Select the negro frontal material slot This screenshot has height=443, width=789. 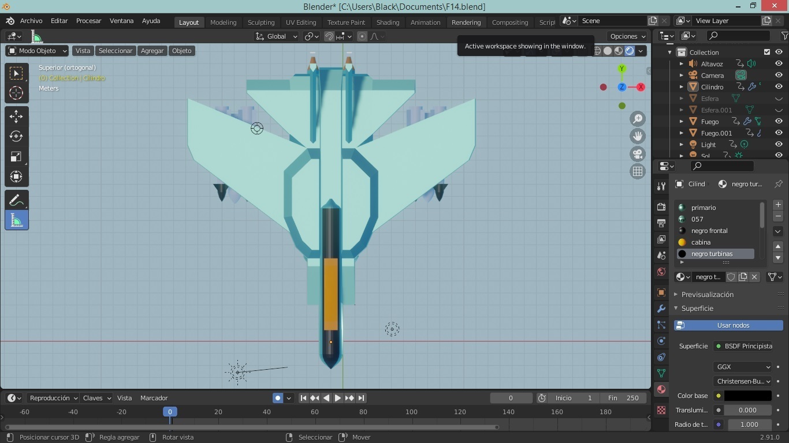point(709,231)
